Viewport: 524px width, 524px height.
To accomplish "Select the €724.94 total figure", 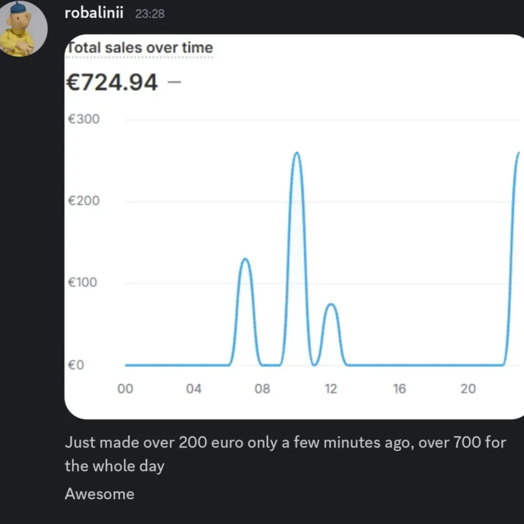I will click(x=111, y=82).
